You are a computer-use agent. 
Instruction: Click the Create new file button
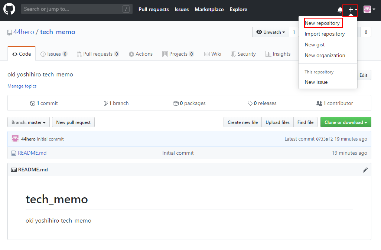[x=243, y=122]
